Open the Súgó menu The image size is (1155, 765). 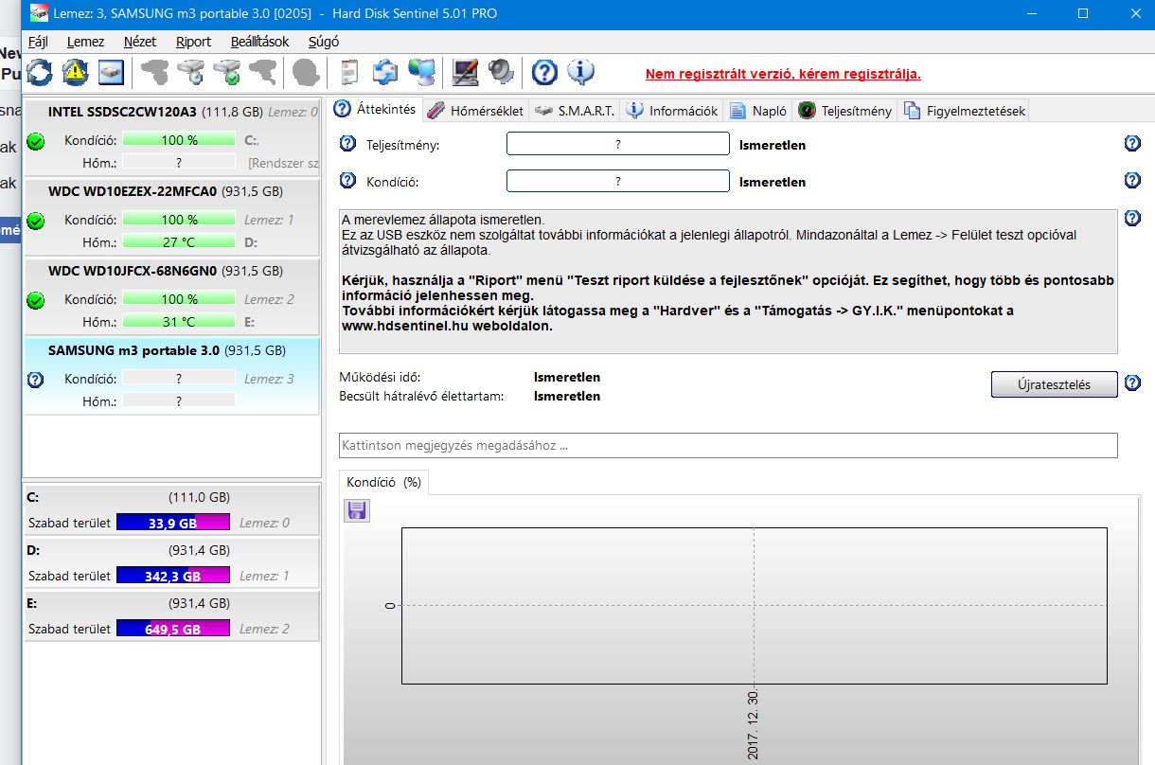click(x=324, y=42)
